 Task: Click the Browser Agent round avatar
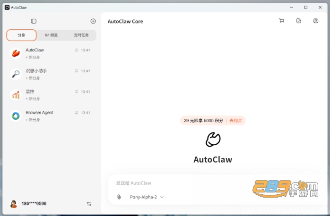(x=16, y=116)
